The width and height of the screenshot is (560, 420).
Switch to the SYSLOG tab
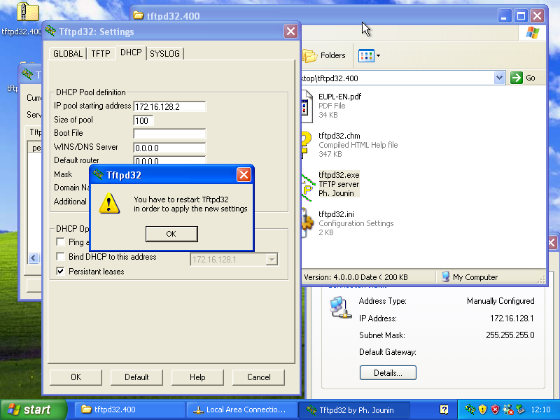pos(164,53)
